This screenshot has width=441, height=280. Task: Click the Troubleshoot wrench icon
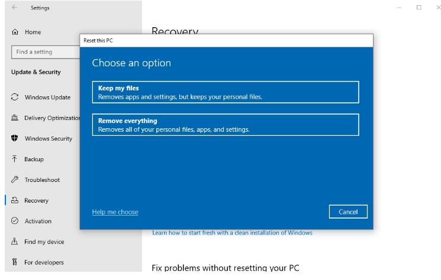pyautogui.click(x=15, y=180)
